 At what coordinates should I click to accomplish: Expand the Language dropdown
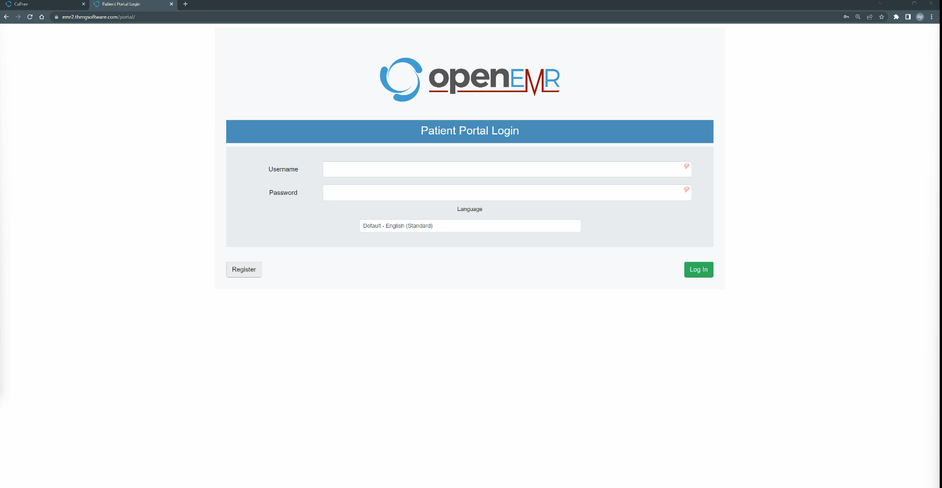pyautogui.click(x=470, y=226)
